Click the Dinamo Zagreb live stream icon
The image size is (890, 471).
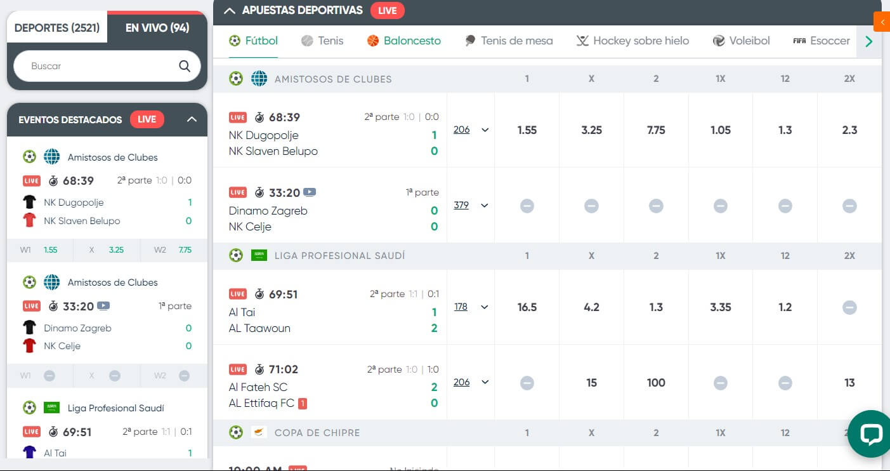[x=310, y=192]
